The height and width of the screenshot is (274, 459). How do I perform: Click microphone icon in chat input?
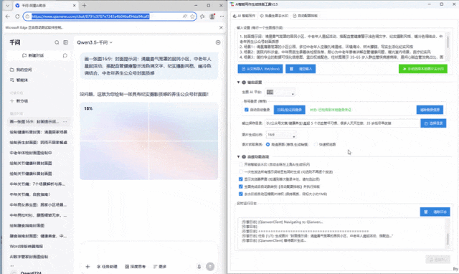click(199, 266)
